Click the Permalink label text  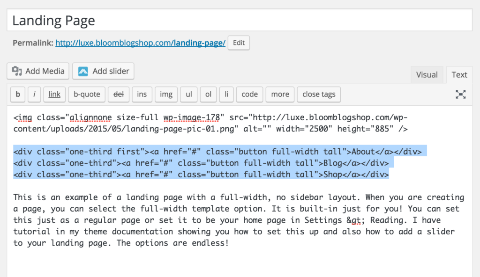pos(33,43)
